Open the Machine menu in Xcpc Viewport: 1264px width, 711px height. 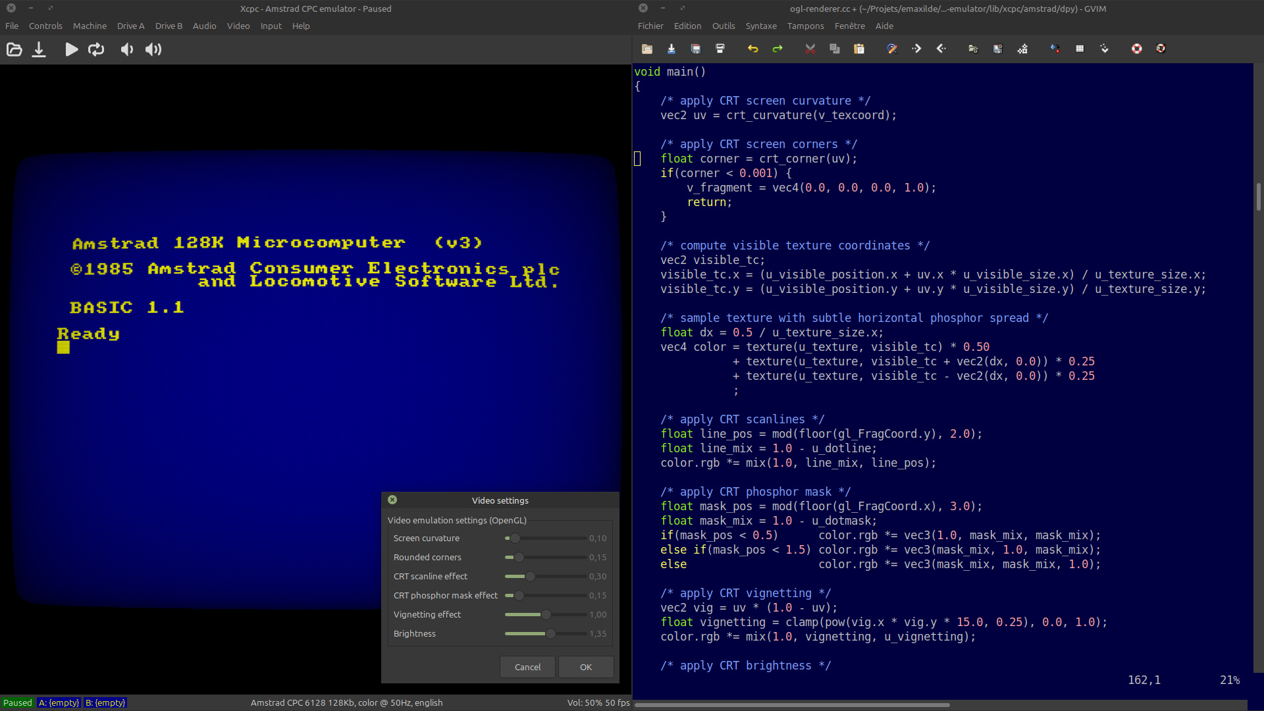pyautogui.click(x=90, y=26)
